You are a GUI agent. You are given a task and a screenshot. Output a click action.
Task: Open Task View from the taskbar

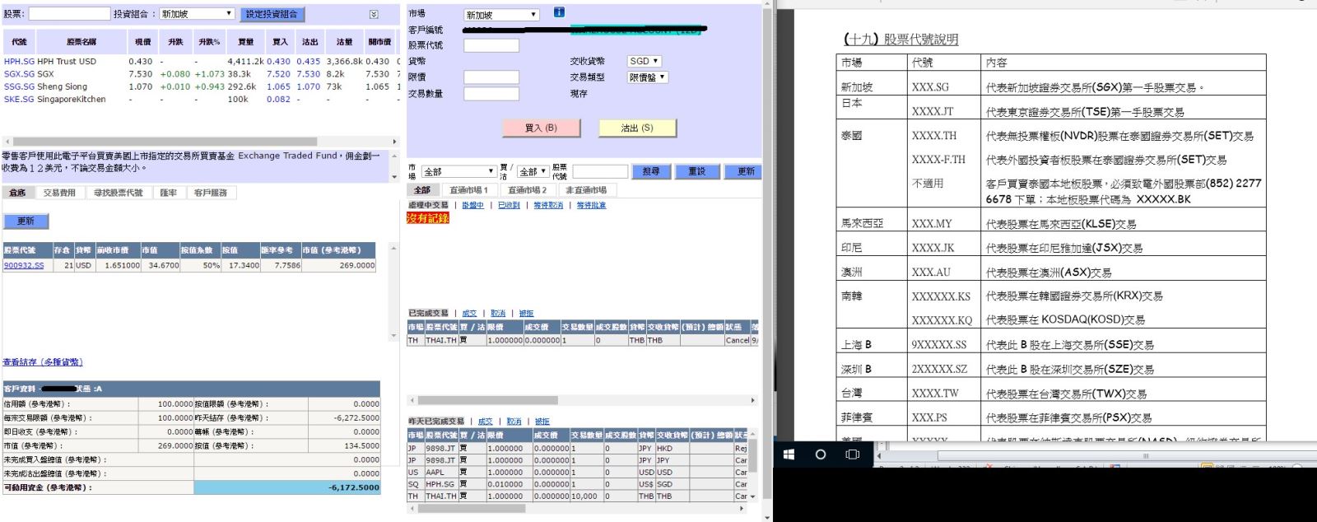tap(853, 454)
